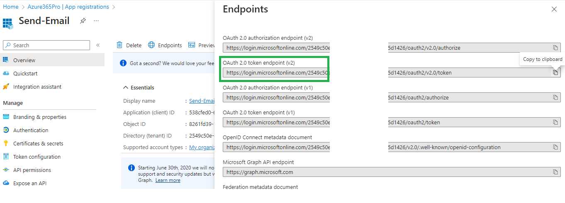Image resolution: width=565 pixels, height=203 pixels.
Task: Copy the OAuth 2.0 authorization endpoint (v1)
Action: (555, 97)
